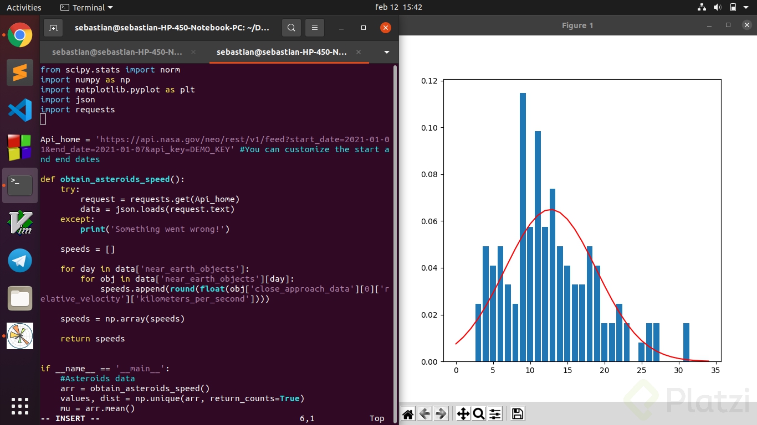757x425 pixels.
Task: Click the line 'speeds = []'
Action: tap(88, 249)
